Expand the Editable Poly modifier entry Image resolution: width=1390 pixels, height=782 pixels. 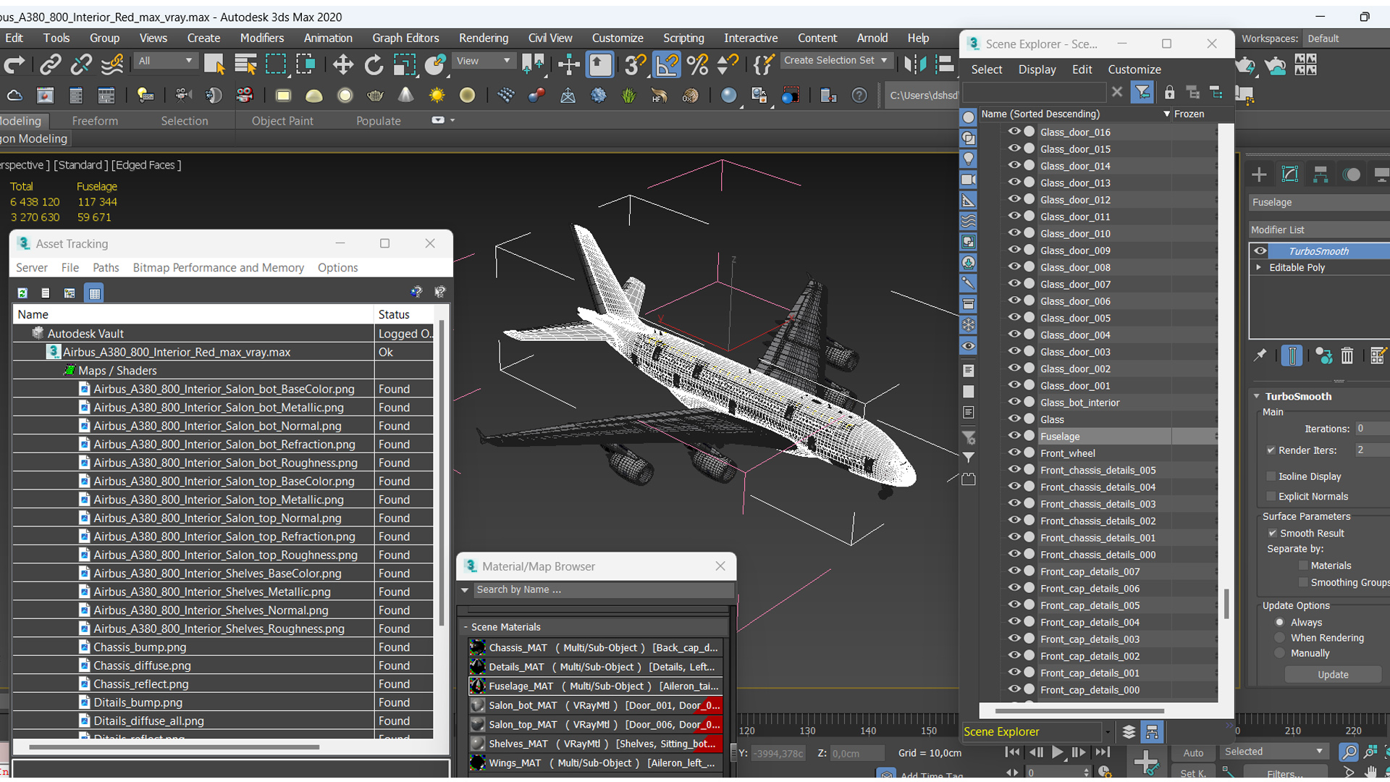pyautogui.click(x=1259, y=267)
